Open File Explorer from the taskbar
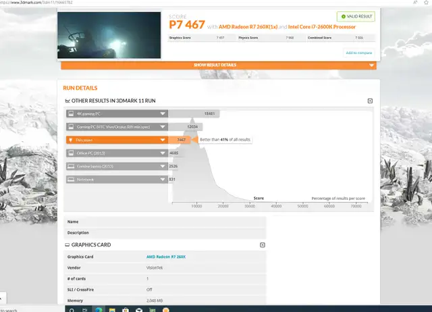 point(112,310)
